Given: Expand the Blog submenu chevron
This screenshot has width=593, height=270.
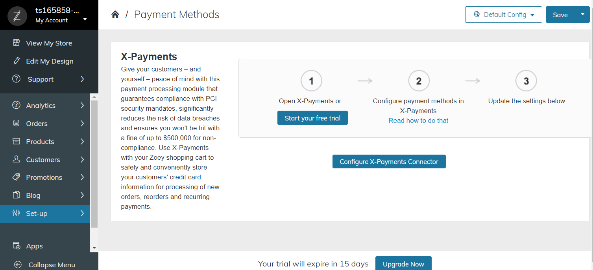Looking at the screenshot, I should click(82, 195).
